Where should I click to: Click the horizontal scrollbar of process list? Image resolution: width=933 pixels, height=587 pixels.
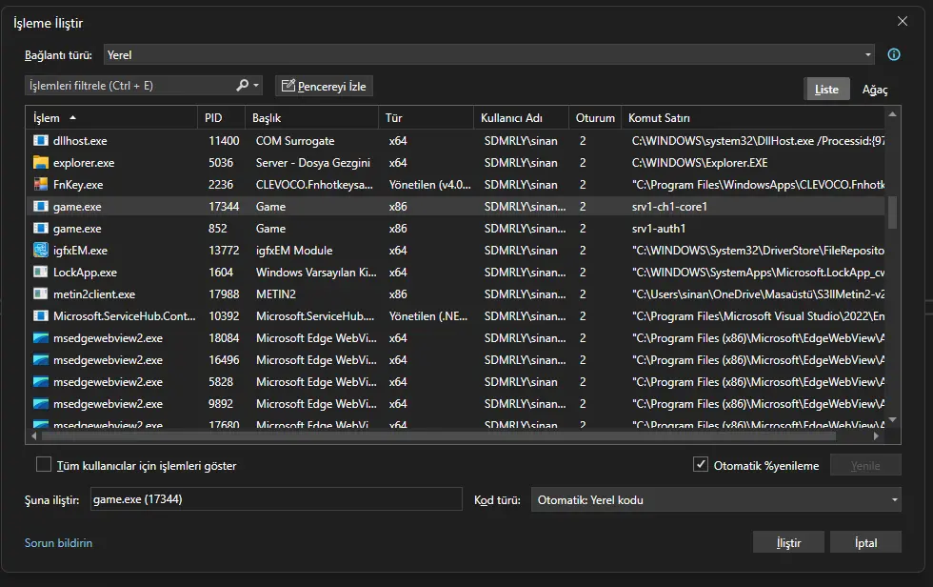(x=439, y=435)
